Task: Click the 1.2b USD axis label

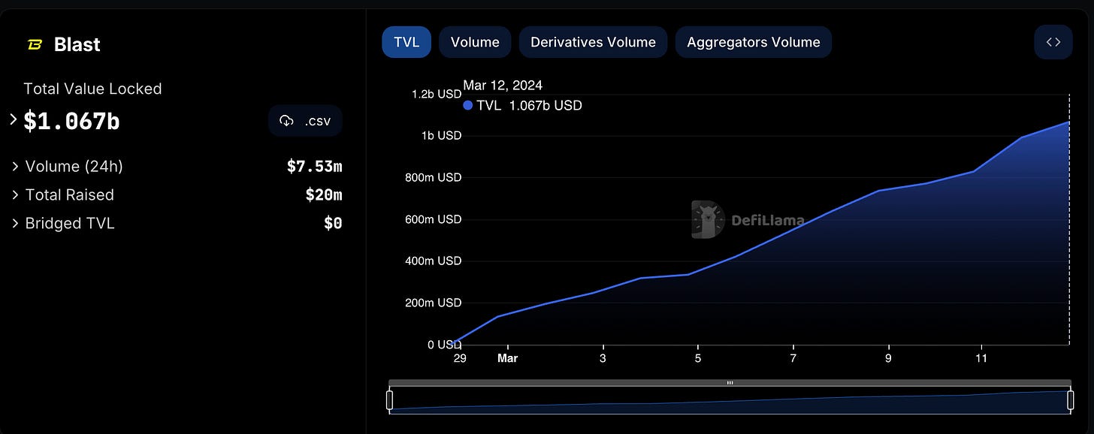Action: (437, 94)
